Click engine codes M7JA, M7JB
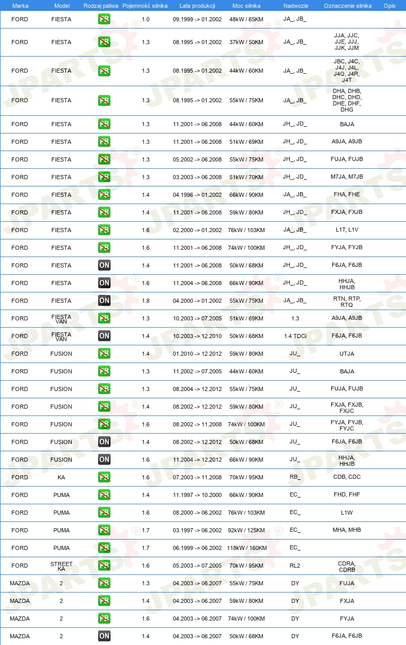 [x=347, y=177]
